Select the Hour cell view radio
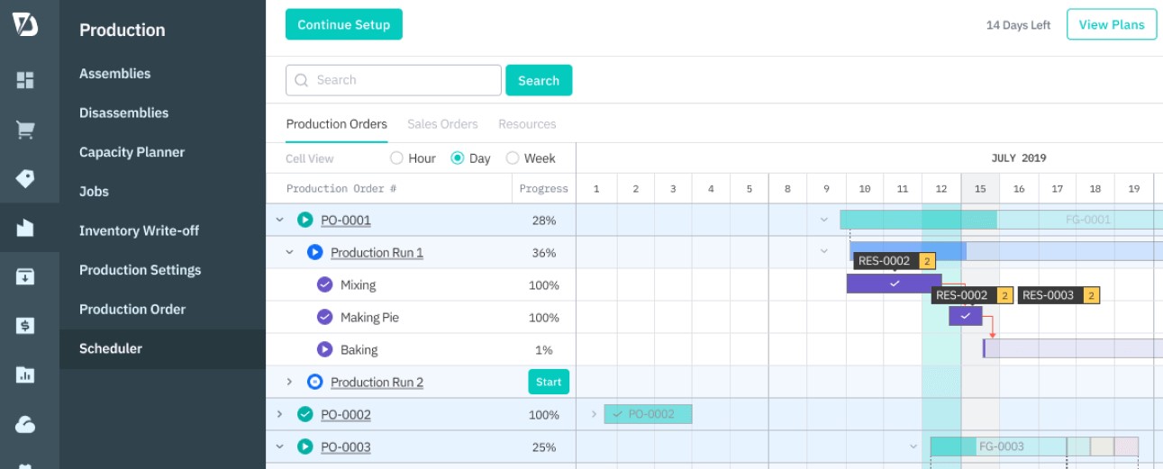Screen dimensions: 1163x469 pos(396,158)
